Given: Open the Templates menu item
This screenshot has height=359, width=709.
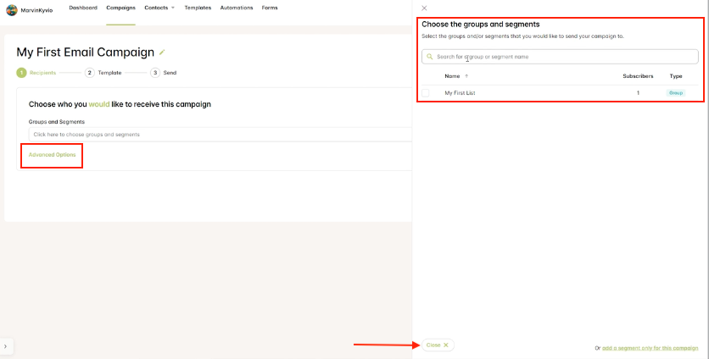Looking at the screenshot, I should 198,8.
